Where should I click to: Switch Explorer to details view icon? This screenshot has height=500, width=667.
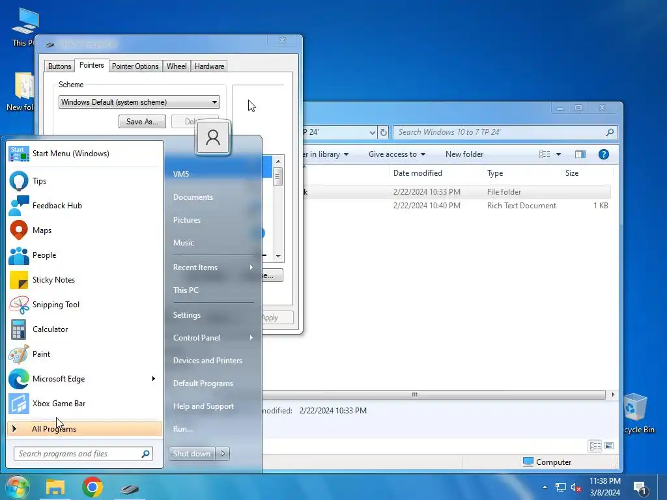595,446
